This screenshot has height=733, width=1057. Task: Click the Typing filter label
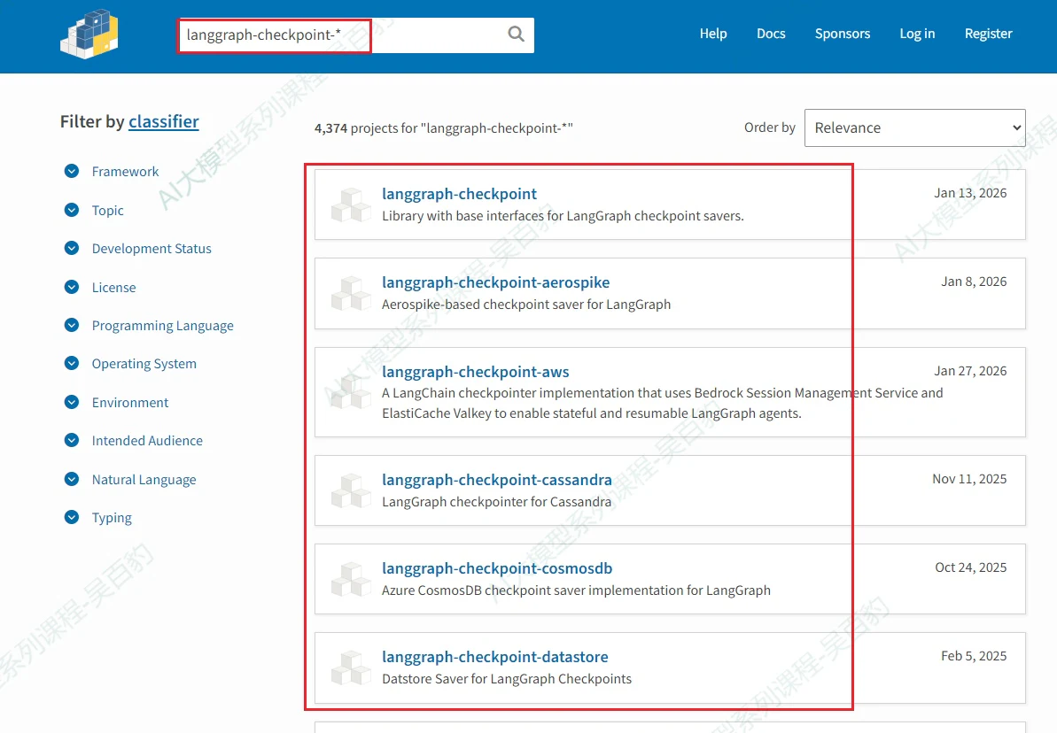click(112, 518)
